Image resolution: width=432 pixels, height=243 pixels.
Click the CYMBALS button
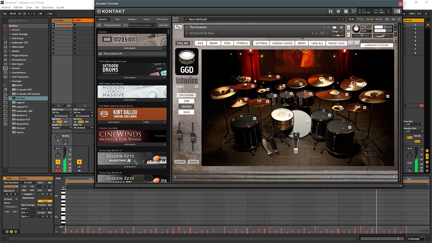tap(242, 43)
